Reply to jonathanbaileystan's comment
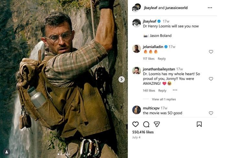225x158 pixels. click(162, 91)
